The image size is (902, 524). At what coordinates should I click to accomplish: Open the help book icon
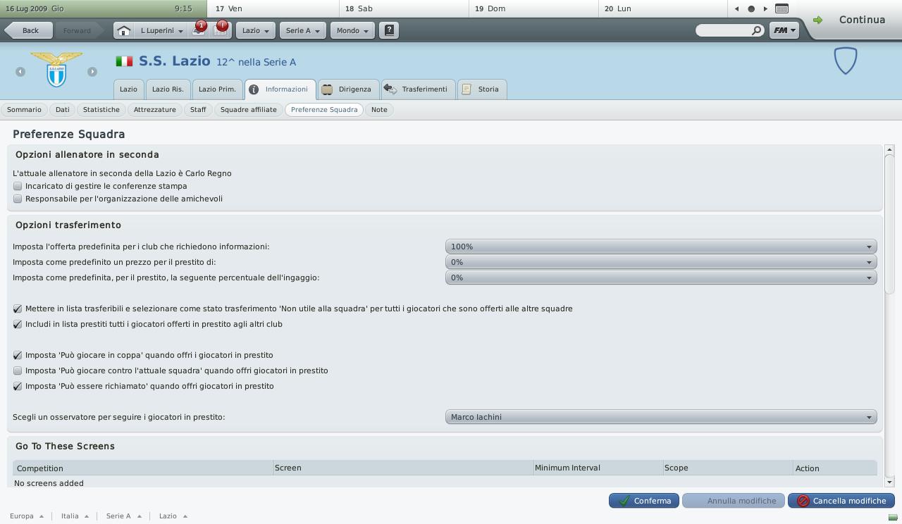click(x=389, y=30)
